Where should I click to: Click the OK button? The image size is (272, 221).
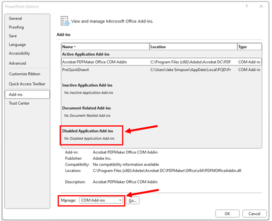click(227, 213)
